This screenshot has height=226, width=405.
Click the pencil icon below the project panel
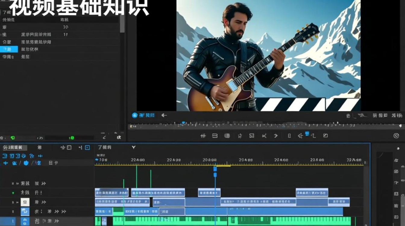click(104, 137)
